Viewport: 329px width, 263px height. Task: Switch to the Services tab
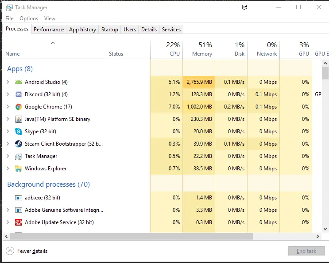tap(171, 30)
